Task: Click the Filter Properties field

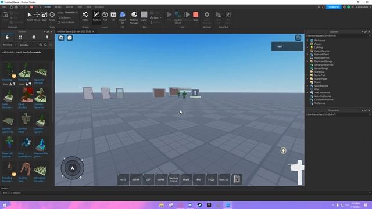Action: click(338, 114)
